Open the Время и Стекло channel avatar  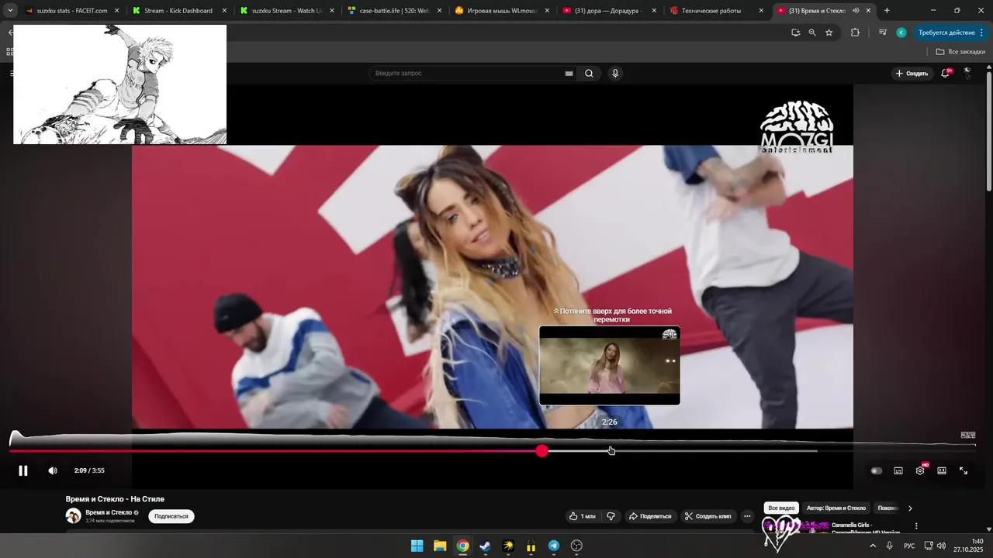[x=73, y=516]
